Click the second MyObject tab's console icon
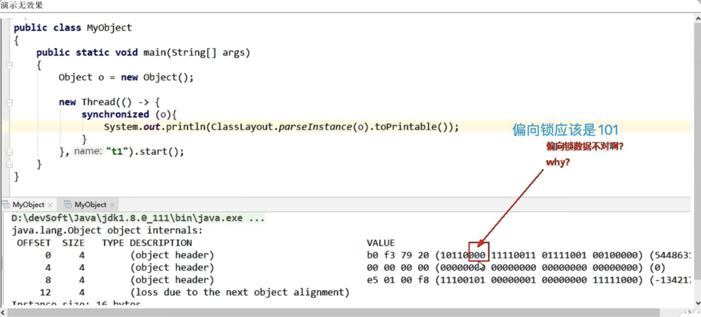Screen dimensions: 701x317 point(68,205)
